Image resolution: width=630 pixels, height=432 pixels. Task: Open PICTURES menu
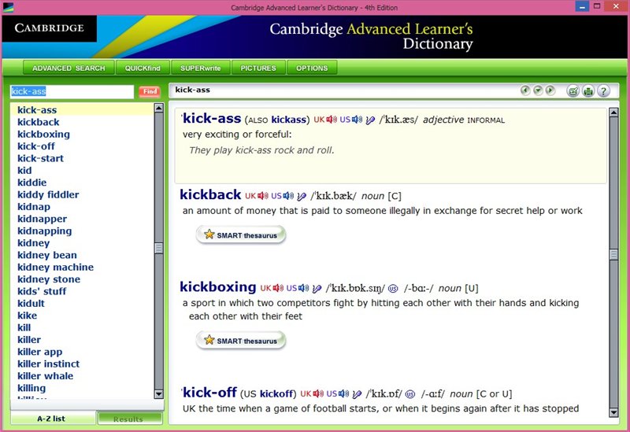[258, 68]
